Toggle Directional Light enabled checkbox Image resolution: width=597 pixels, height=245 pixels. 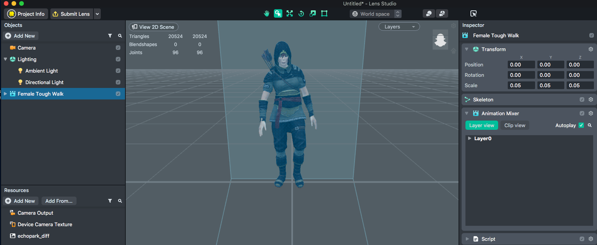[x=118, y=82]
